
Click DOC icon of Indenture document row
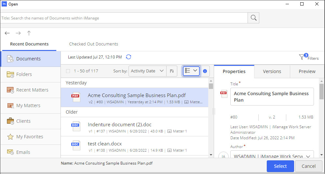click(x=76, y=126)
